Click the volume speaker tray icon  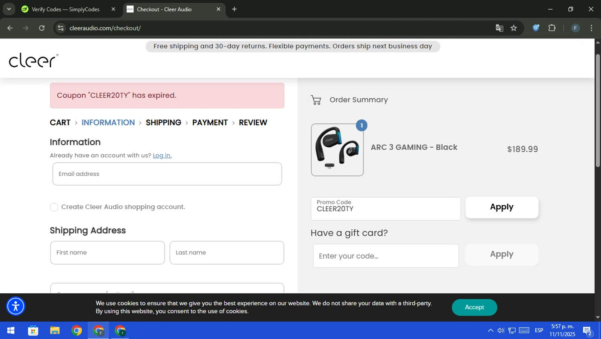coord(501,331)
